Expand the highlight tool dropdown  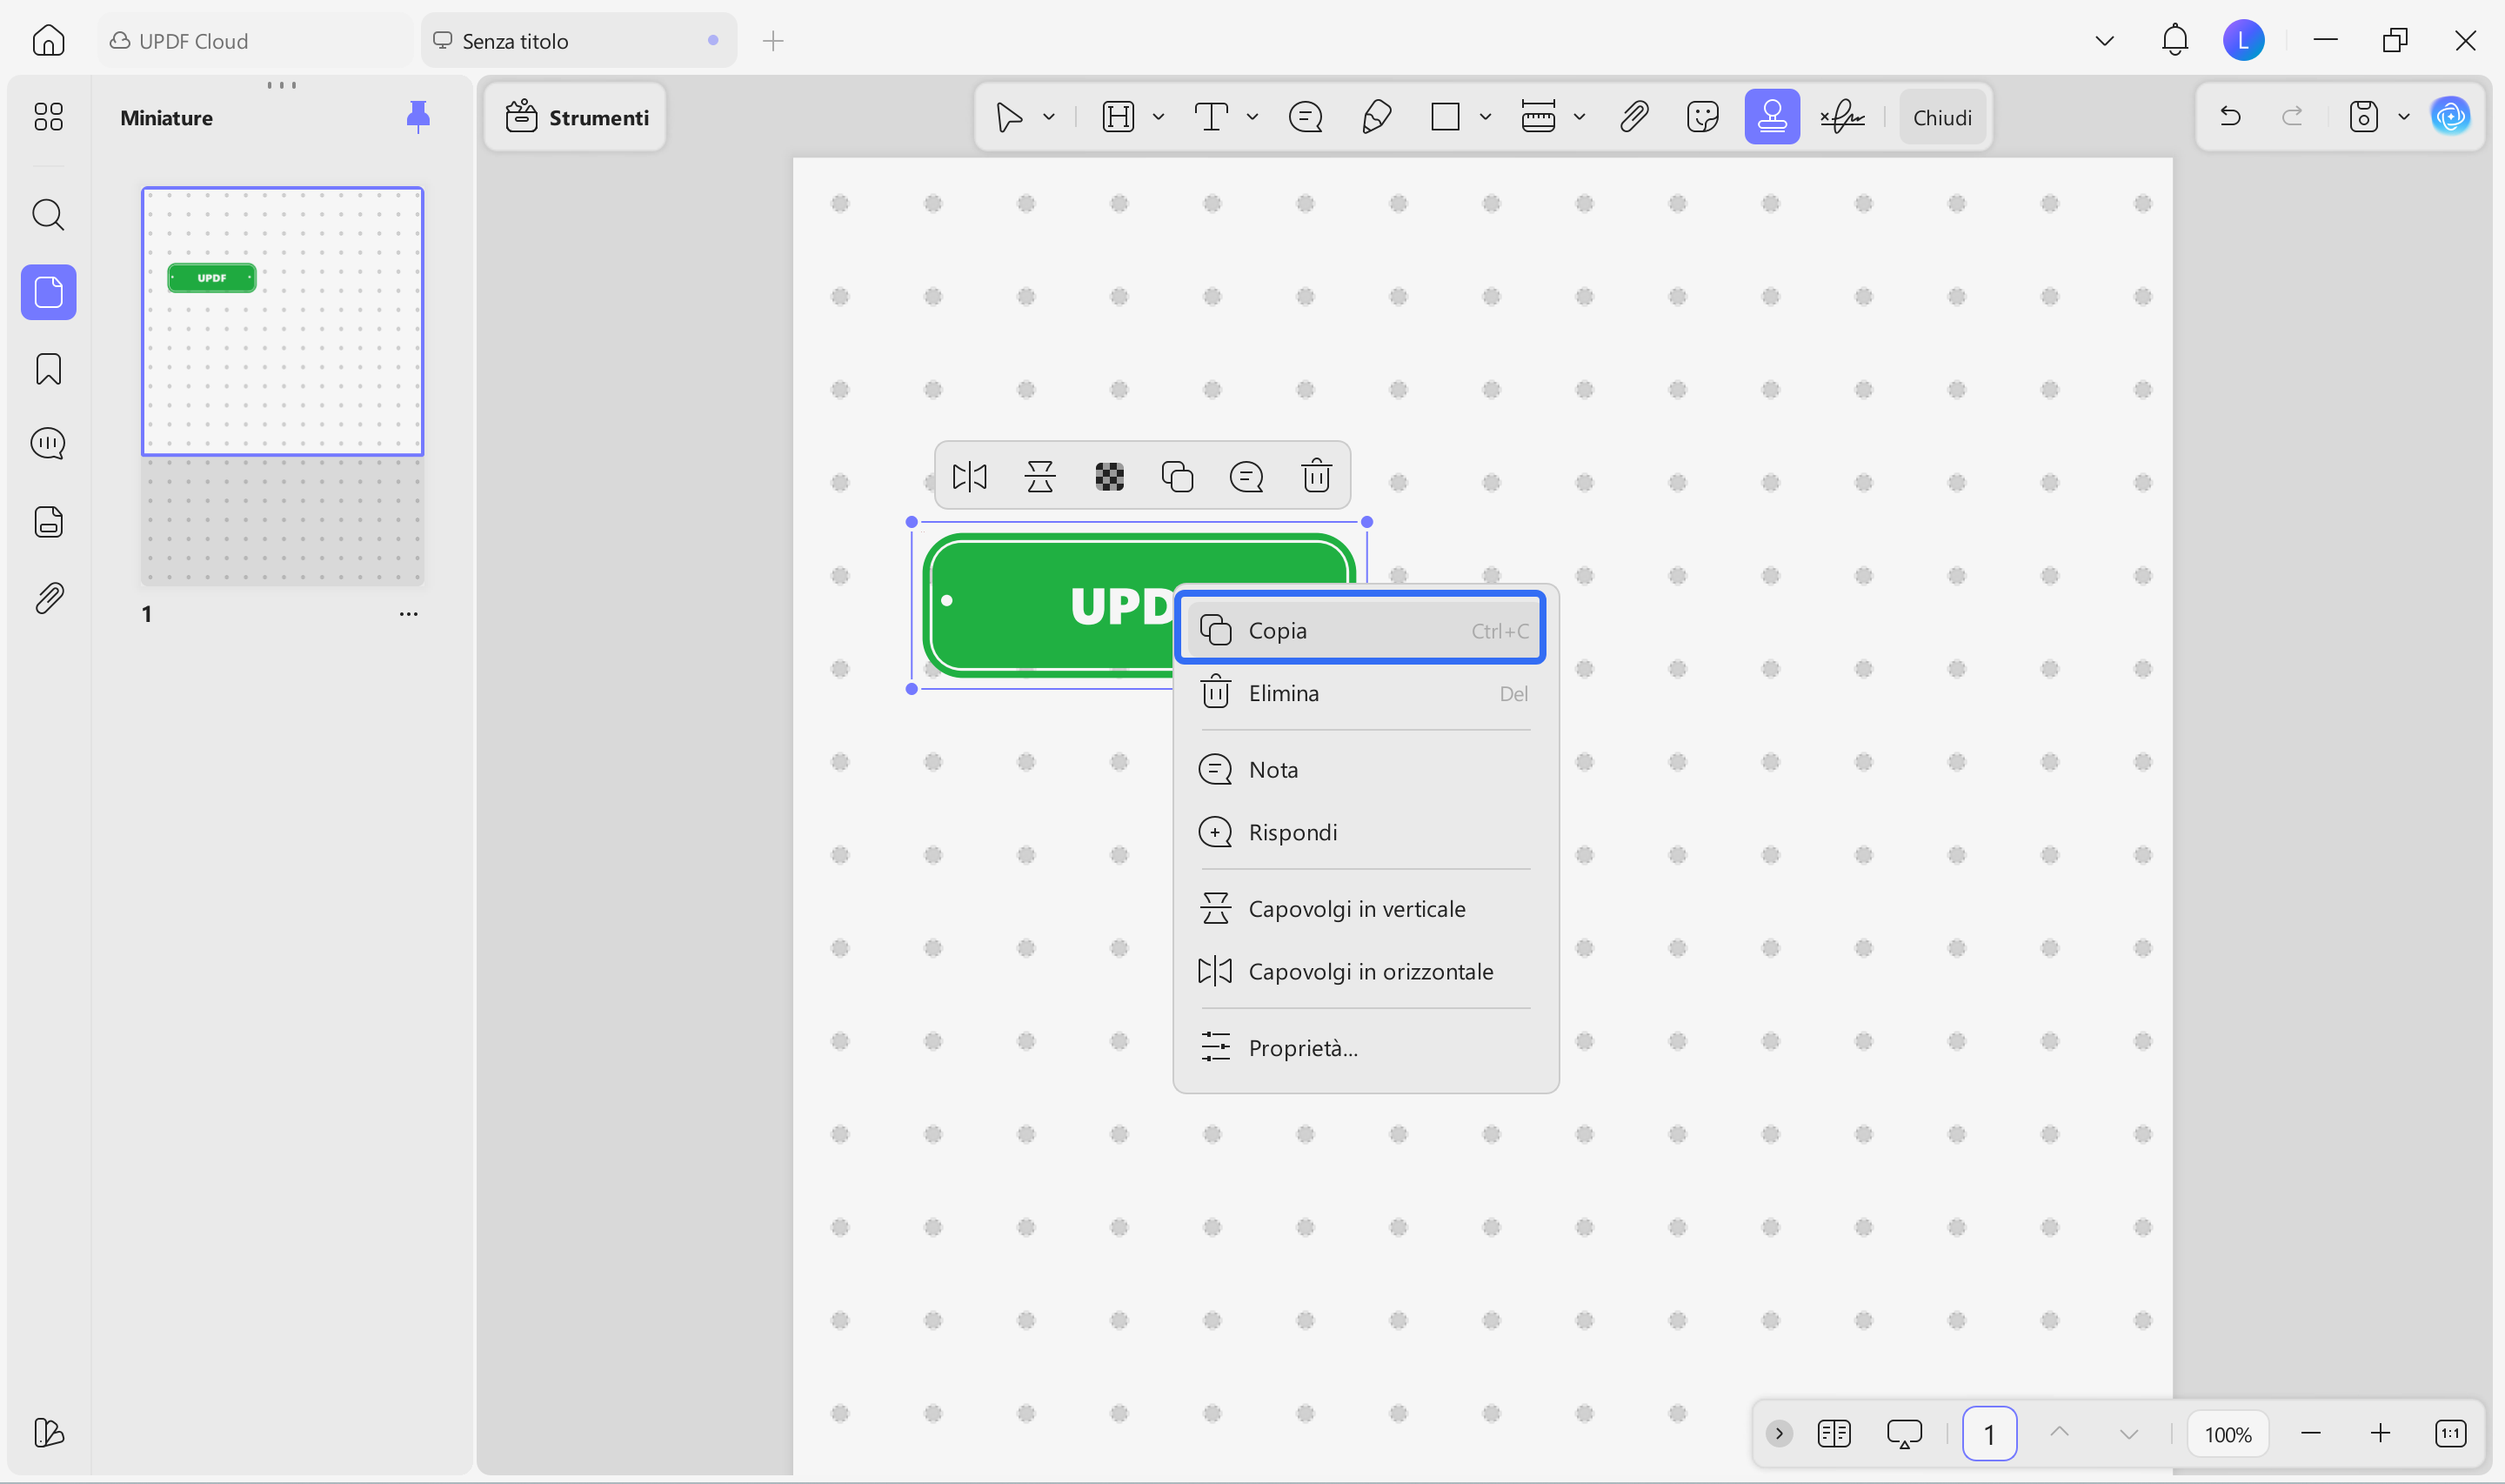pyautogui.click(x=1159, y=117)
